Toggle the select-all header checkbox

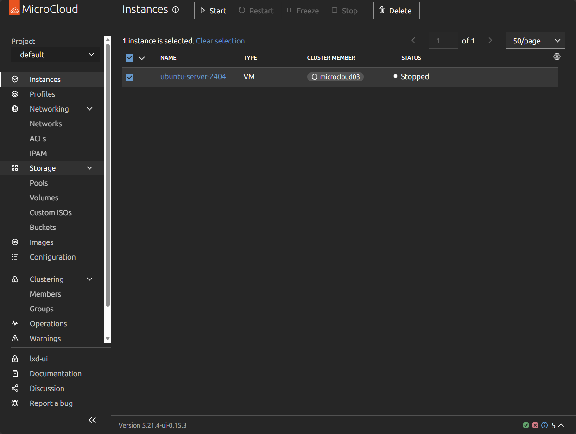(130, 58)
